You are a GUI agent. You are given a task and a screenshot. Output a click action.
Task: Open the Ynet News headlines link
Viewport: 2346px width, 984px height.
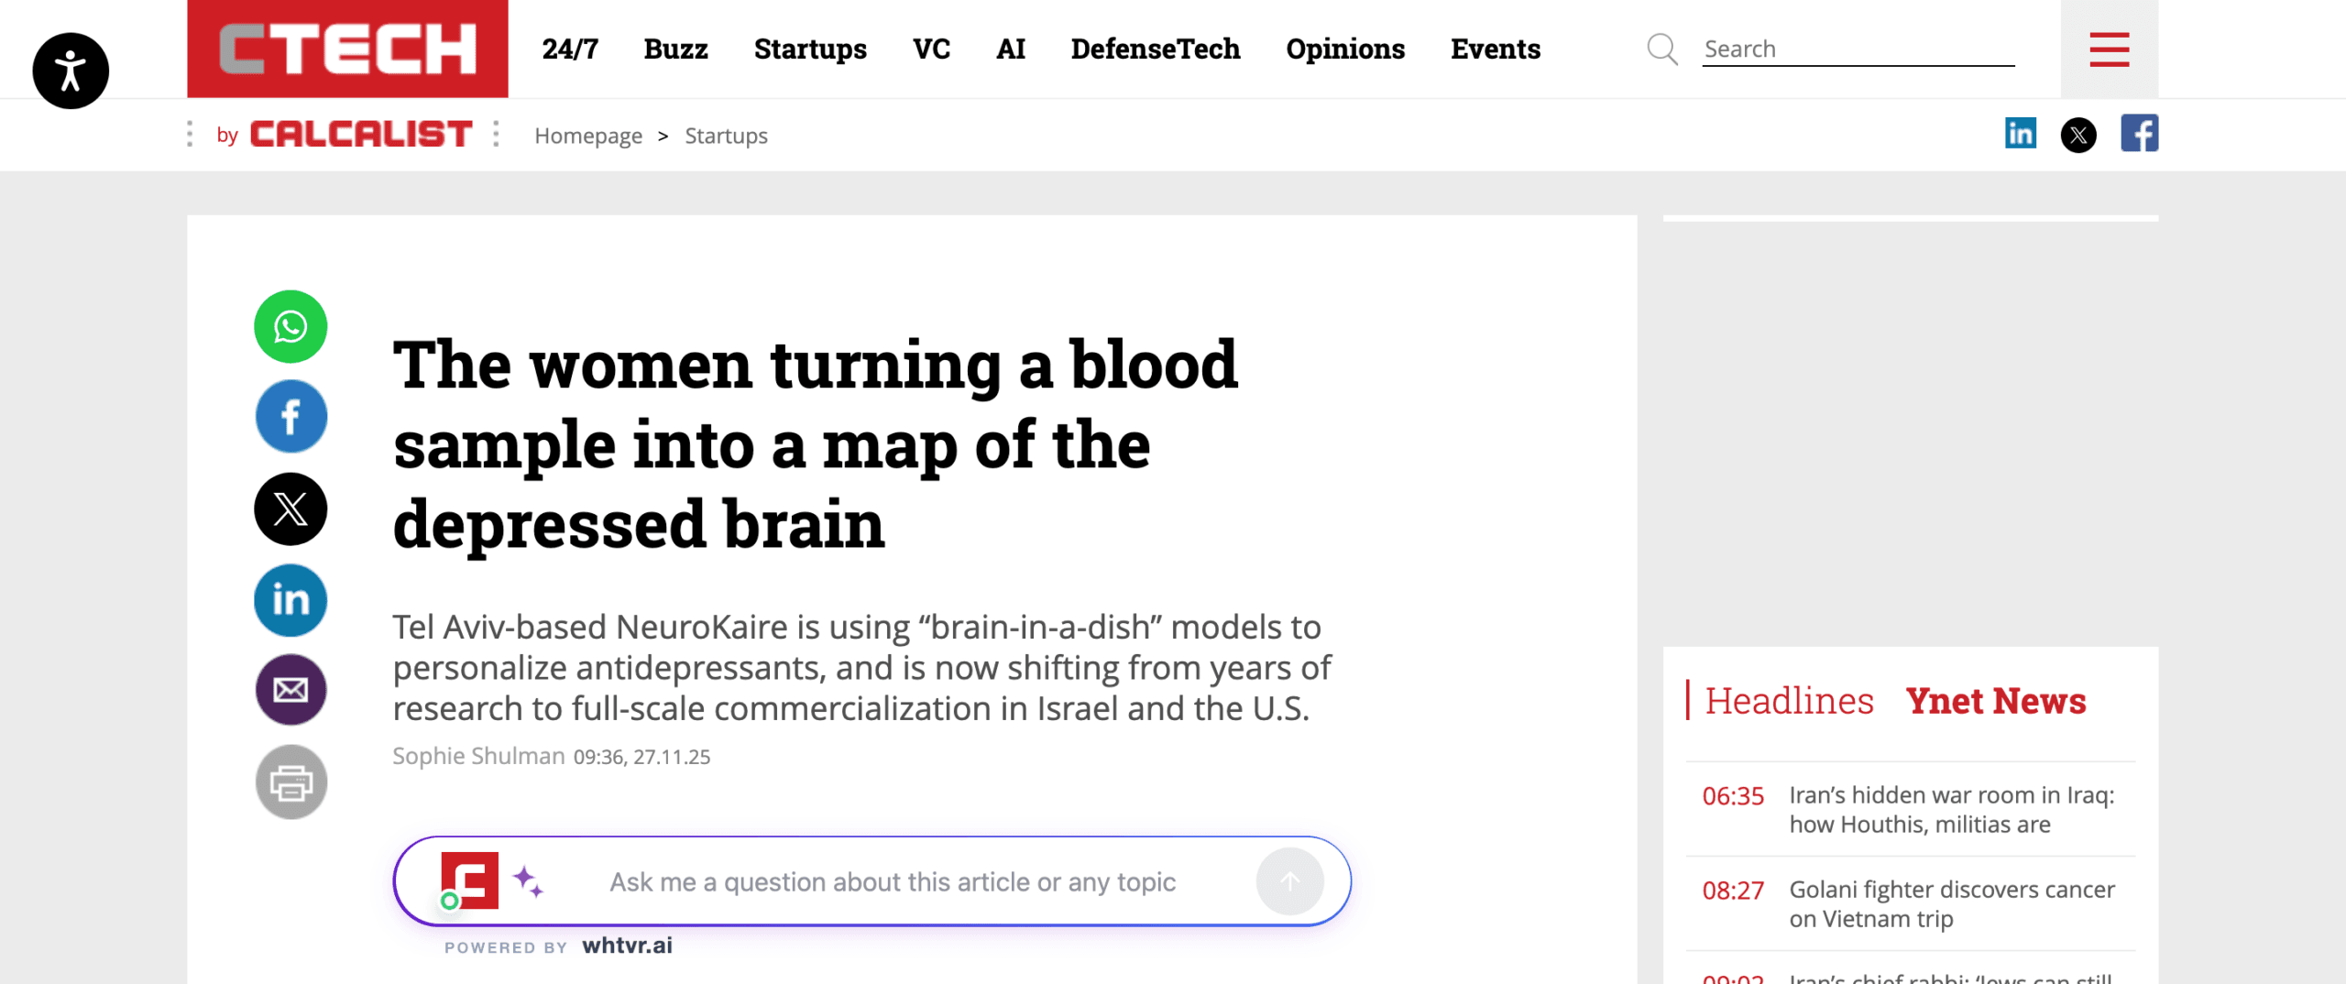(1995, 701)
